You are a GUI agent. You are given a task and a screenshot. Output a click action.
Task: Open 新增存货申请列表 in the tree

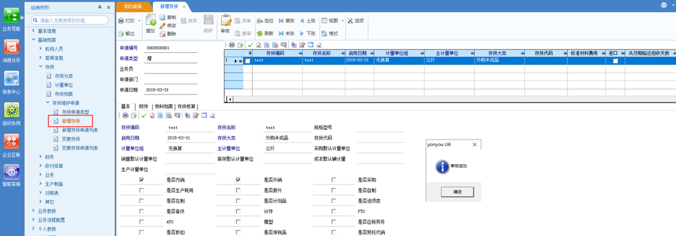(80, 130)
